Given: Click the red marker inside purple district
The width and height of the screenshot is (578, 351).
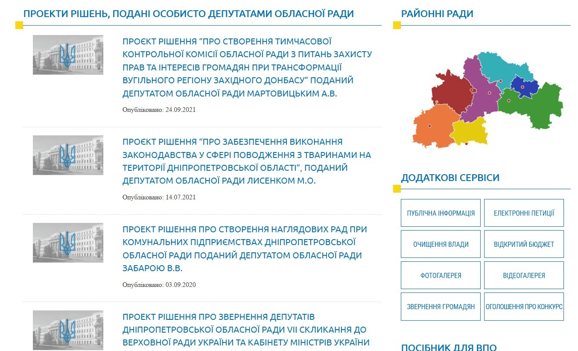Looking at the screenshot, I should 490,93.
